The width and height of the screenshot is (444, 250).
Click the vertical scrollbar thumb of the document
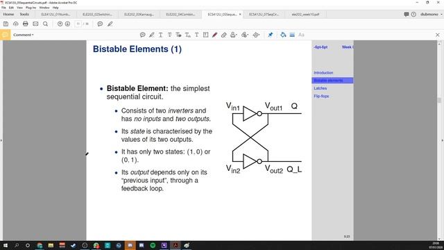[439, 100]
